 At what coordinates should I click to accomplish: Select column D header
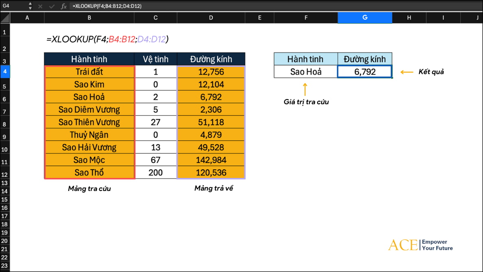click(x=211, y=18)
